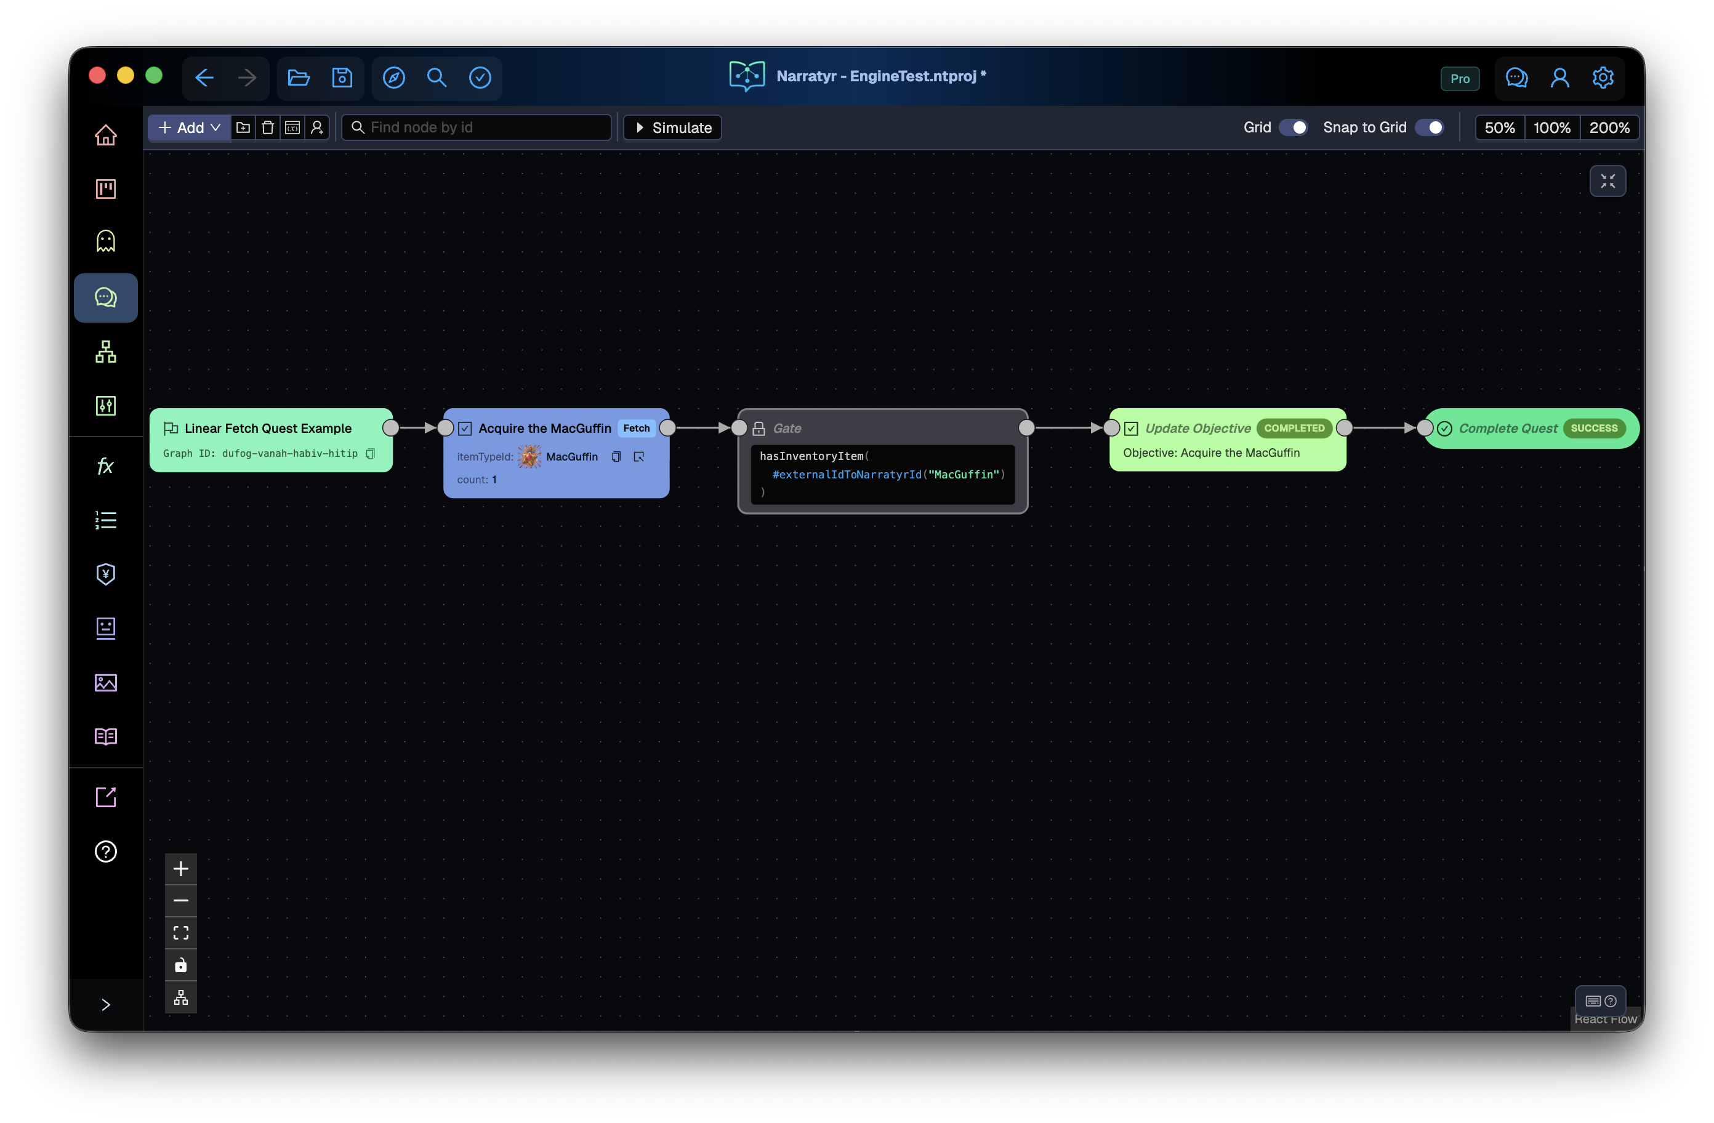Click the delete trash icon in toolbar
Screen dimensions: 1714x1123
(268, 127)
